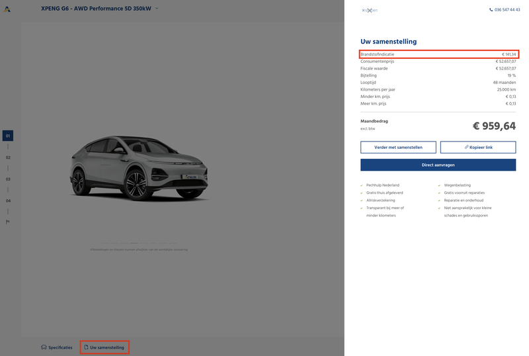This screenshot has width=529, height=356.
Task: Click 'Allriskverzekering' in the benefits list
Action: [381, 200]
